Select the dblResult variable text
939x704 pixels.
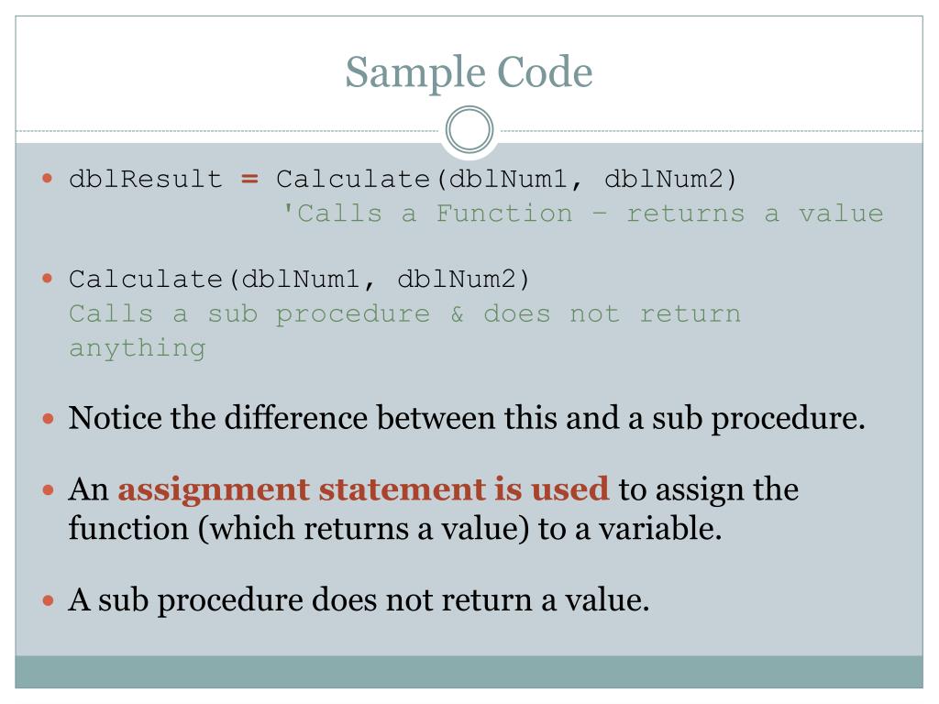click(146, 179)
